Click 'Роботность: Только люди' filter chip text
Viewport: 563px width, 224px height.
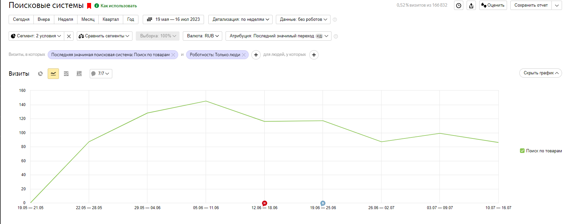pyautogui.click(x=215, y=55)
